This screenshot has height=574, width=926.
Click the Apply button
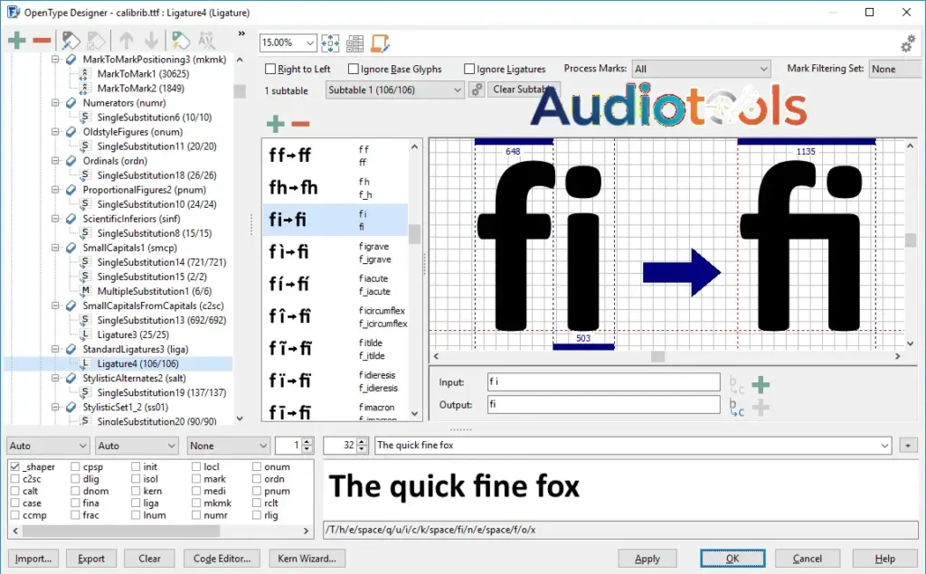point(647,558)
